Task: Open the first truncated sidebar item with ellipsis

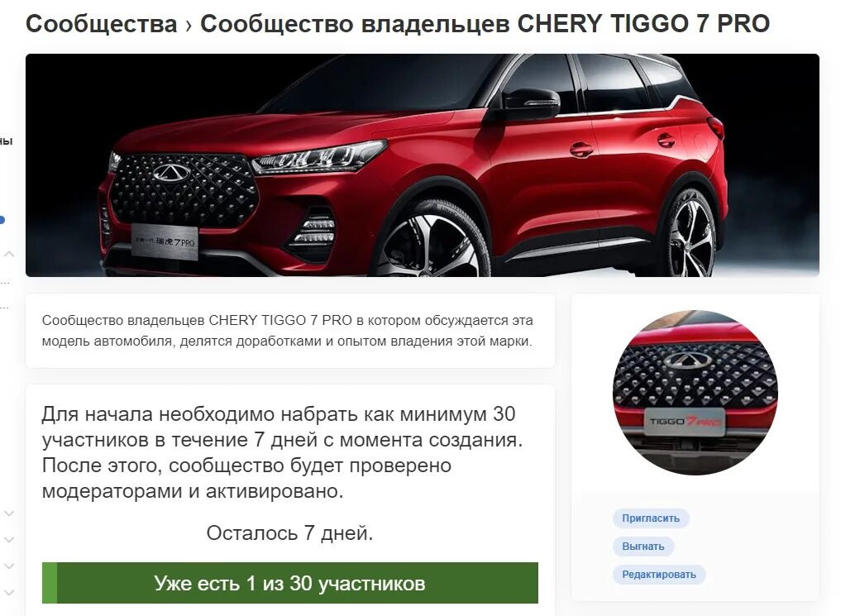Action: pyautogui.click(x=5, y=283)
